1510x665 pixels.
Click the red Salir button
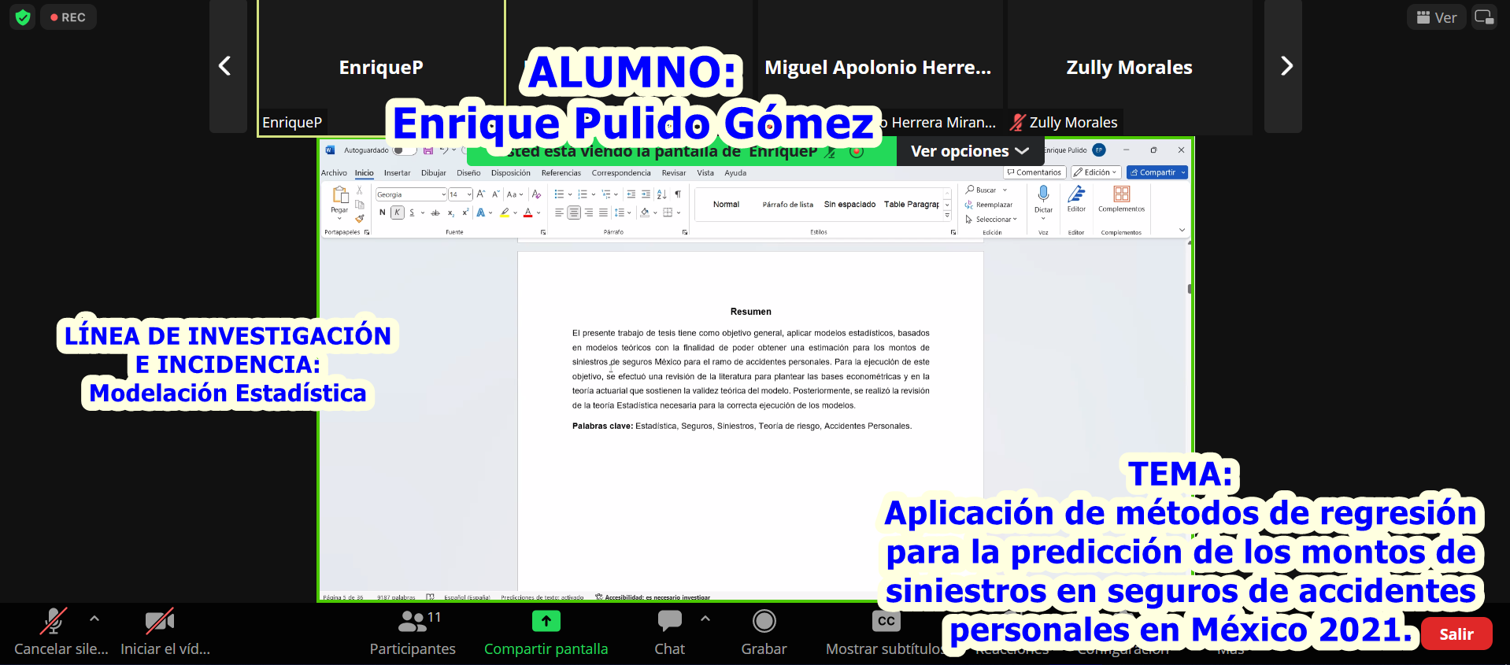tap(1456, 634)
